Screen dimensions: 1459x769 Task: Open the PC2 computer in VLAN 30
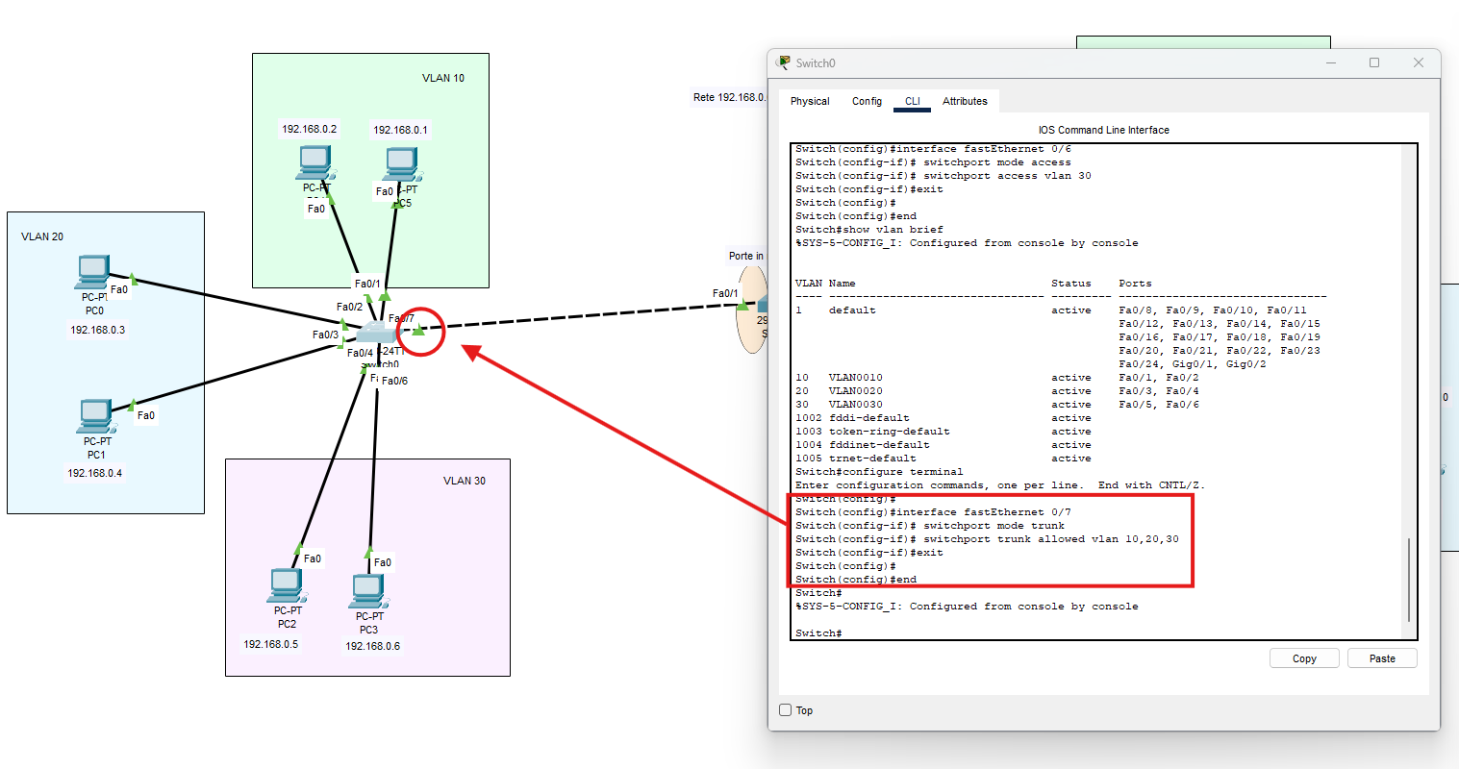click(287, 585)
